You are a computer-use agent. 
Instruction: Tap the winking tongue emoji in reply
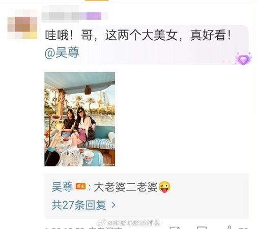164,187
